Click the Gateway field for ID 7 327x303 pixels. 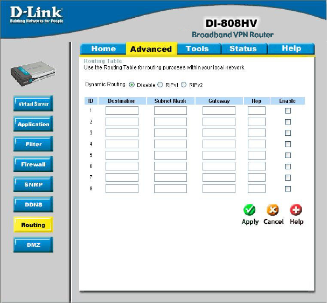pyautogui.click(x=219, y=177)
